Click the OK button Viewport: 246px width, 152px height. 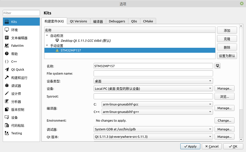(233, 146)
